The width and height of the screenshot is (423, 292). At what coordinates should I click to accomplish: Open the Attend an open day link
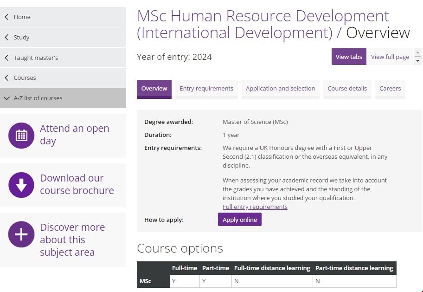(74, 135)
